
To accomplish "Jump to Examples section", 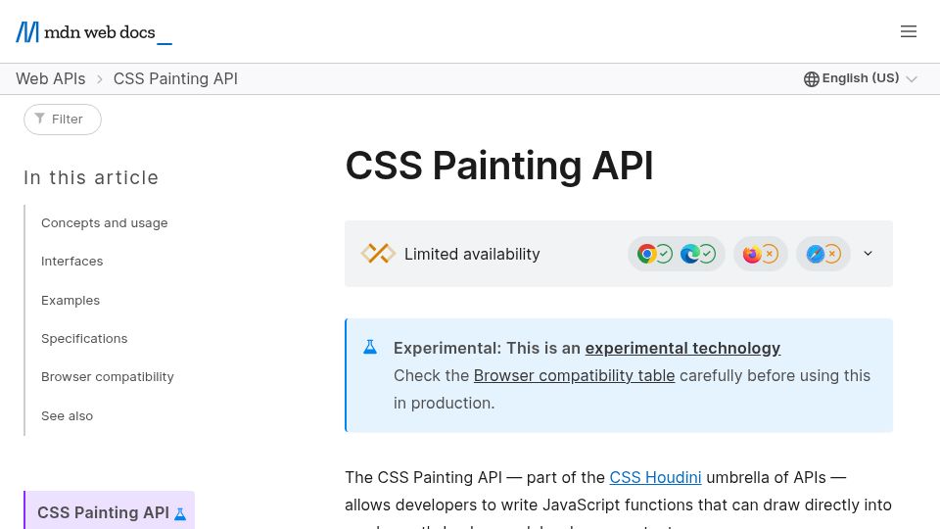I will point(70,300).
